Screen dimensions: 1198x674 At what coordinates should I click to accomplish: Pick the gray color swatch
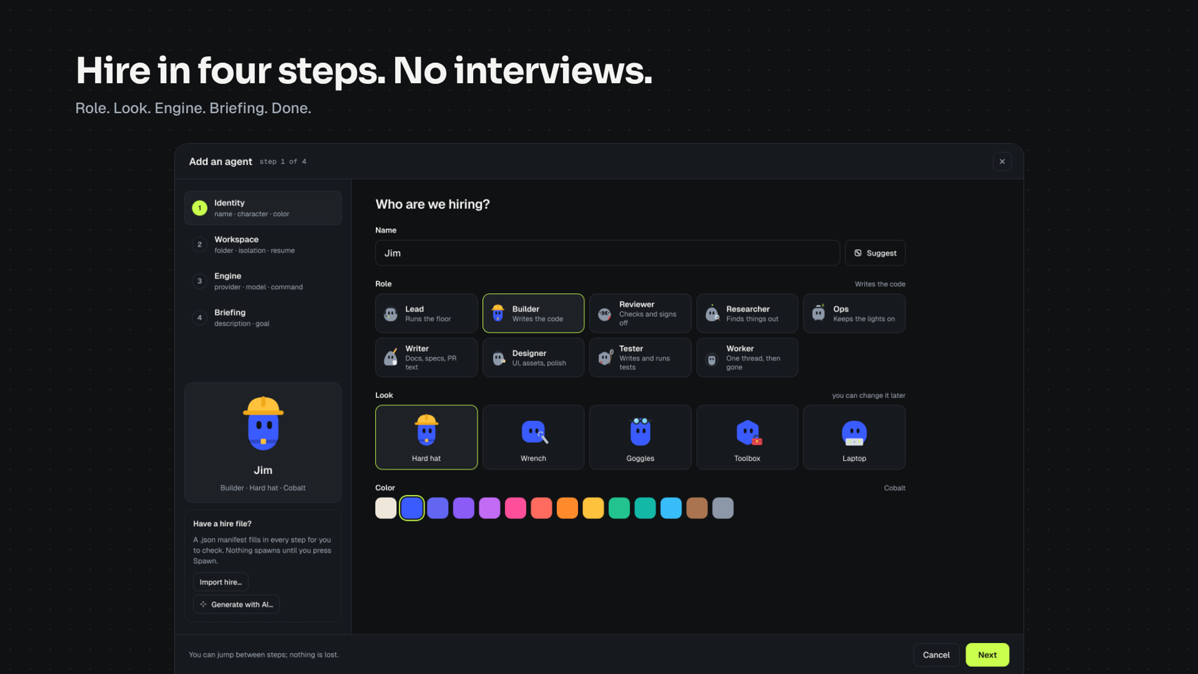pyautogui.click(x=723, y=508)
